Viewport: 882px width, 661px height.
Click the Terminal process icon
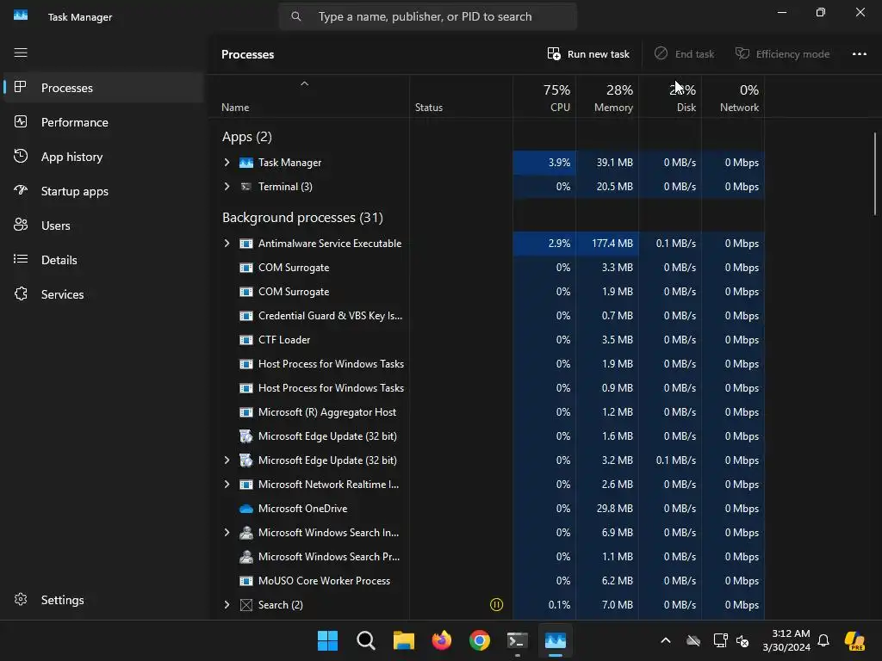coord(246,187)
